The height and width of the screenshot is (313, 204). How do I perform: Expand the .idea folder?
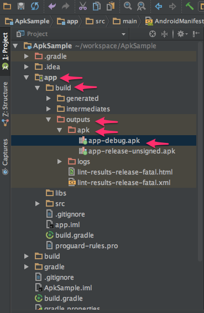pos(26,66)
